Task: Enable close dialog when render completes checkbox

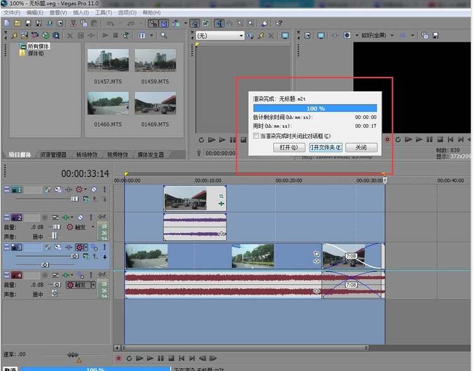Action: coord(256,135)
